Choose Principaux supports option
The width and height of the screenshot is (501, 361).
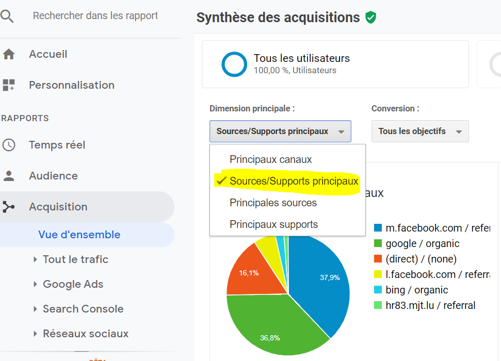pyautogui.click(x=273, y=224)
